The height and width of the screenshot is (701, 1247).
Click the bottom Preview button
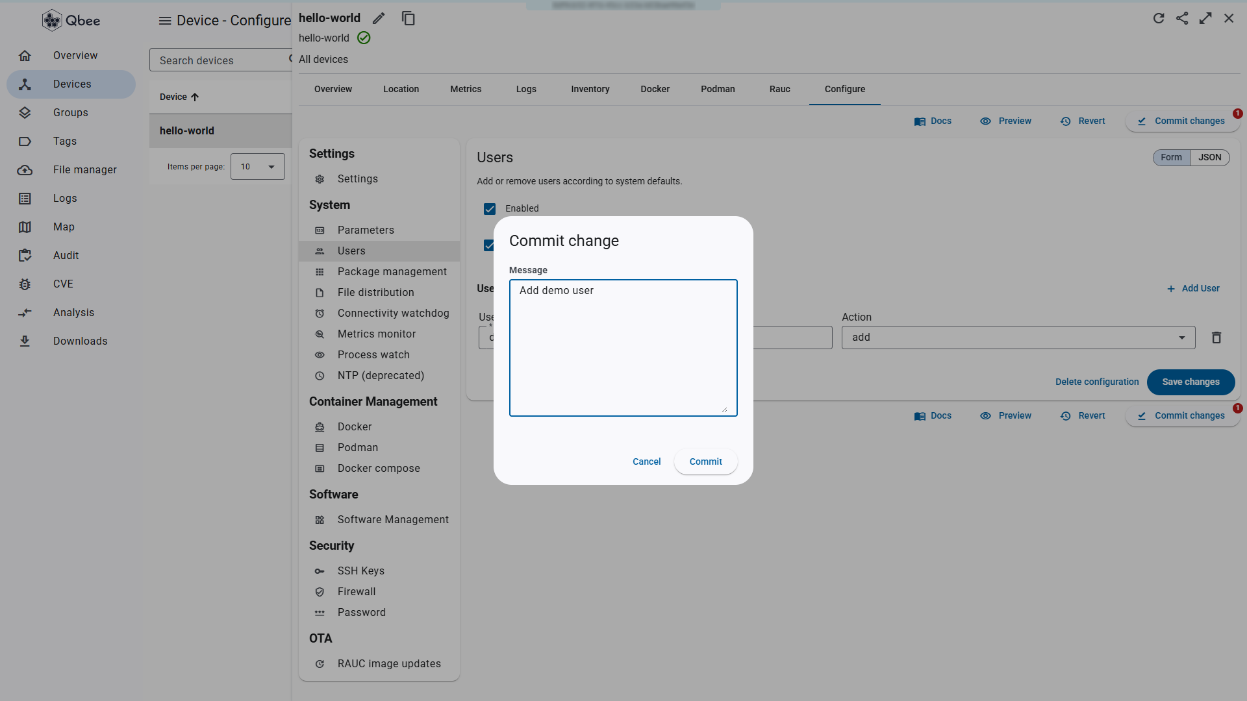pos(1006,416)
